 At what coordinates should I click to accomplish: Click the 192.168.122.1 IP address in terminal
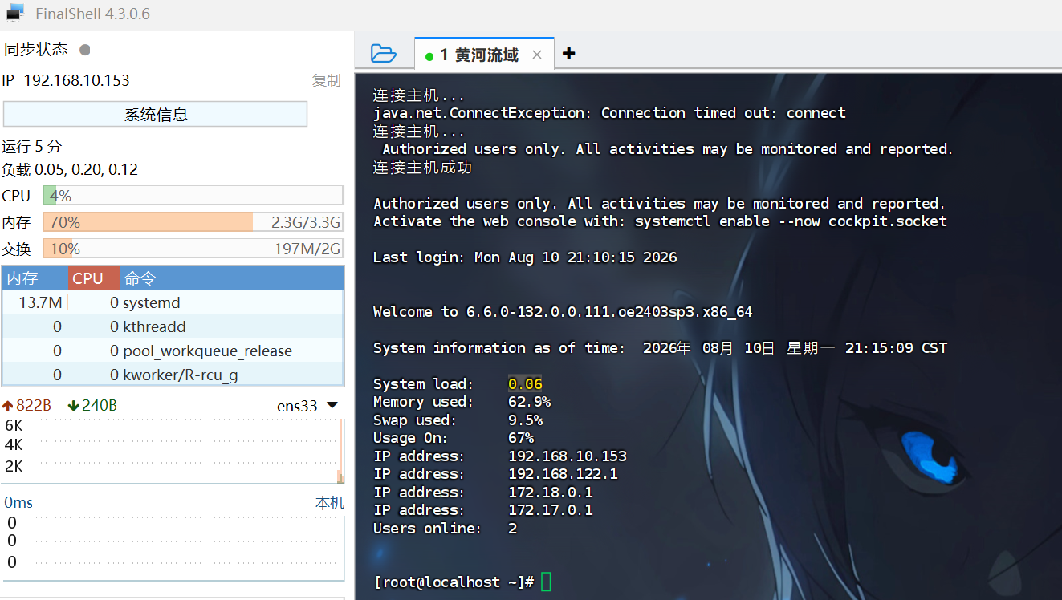[x=563, y=474]
